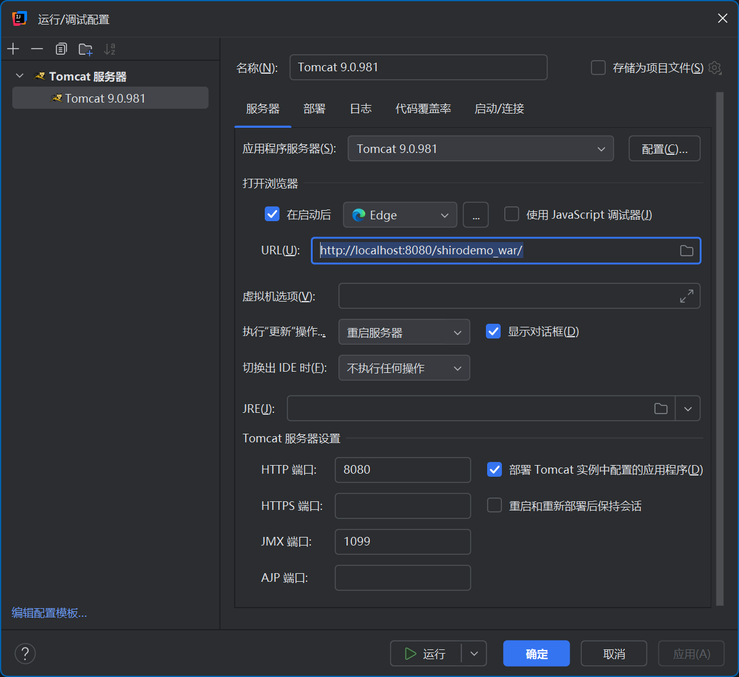
Task: Enable 使用 JavaScript 调试器 checkbox
Action: [512, 214]
